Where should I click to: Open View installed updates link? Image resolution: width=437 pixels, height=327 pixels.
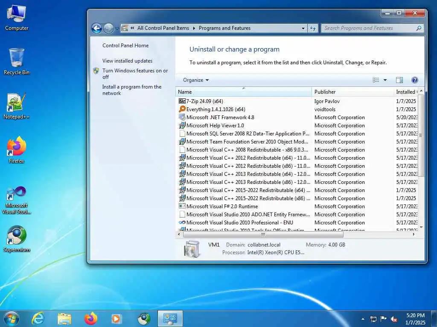(127, 60)
